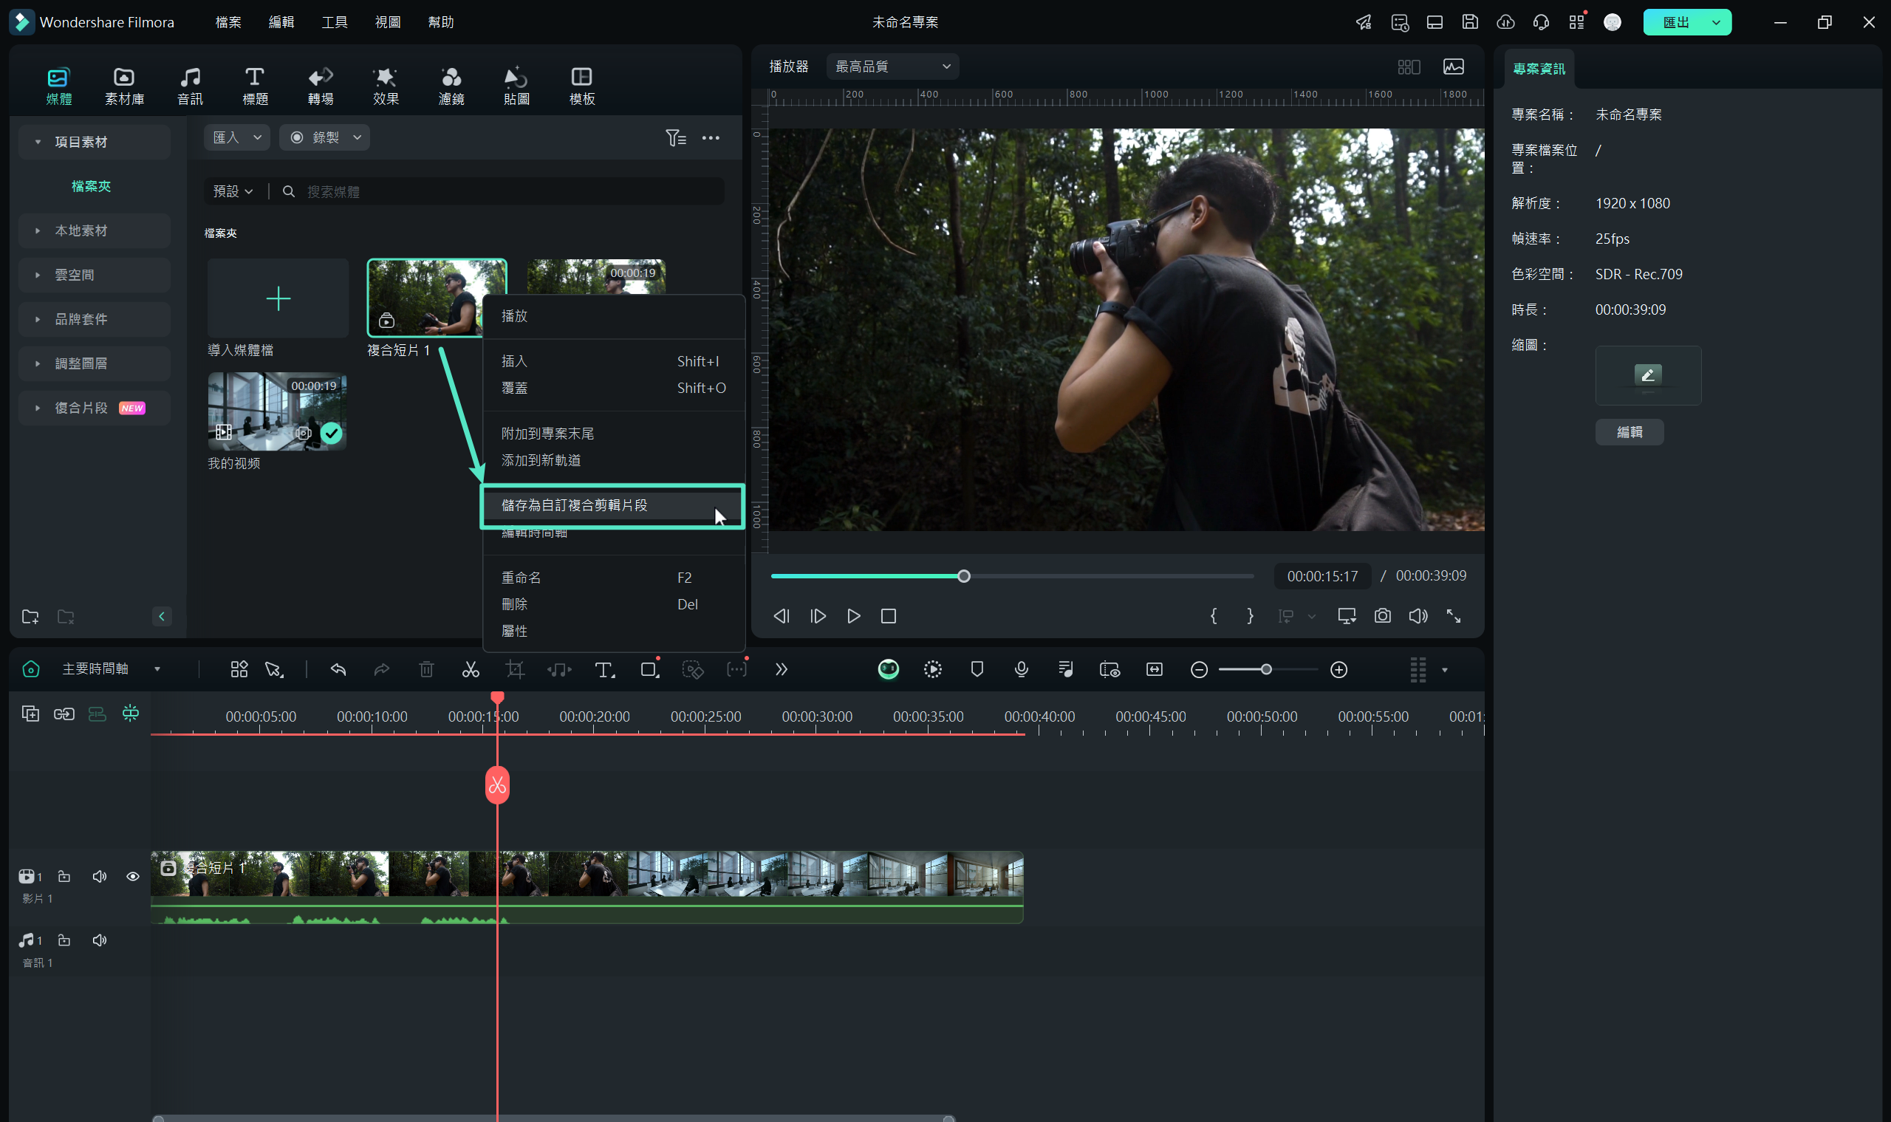
Task: Open the 主要時間軸 dropdown arrow
Action: [x=157, y=669]
